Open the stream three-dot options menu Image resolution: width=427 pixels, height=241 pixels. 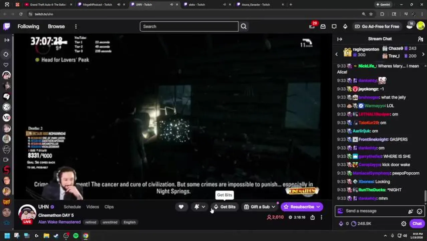[x=321, y=217]
